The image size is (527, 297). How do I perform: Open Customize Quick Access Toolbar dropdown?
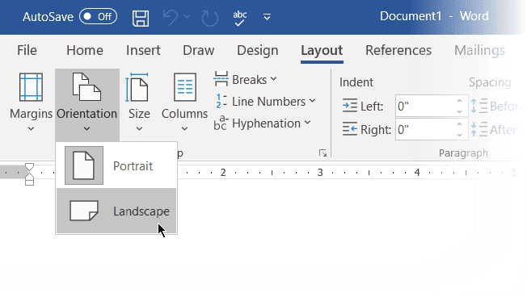(x=268, y=17)
